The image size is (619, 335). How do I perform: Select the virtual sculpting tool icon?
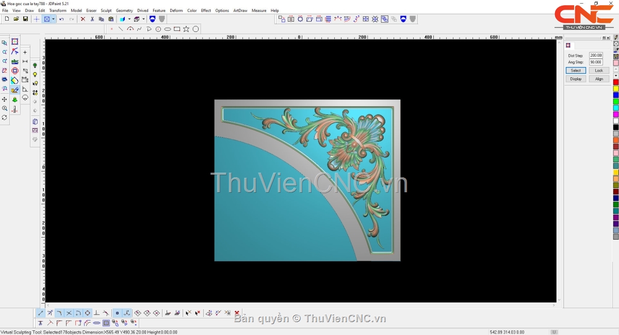click(15, 90)
